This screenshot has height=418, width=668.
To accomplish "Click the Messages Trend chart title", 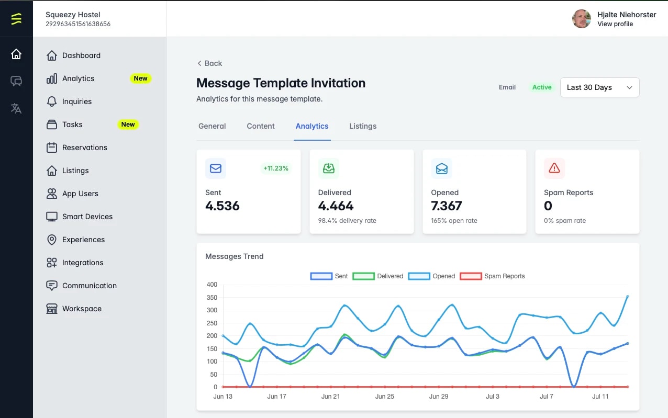I will [x=235, y=256].
